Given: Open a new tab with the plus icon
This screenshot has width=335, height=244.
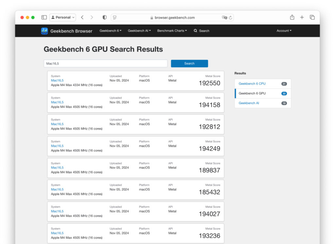Looking at the screenshot, I should (x=302, y=17).
